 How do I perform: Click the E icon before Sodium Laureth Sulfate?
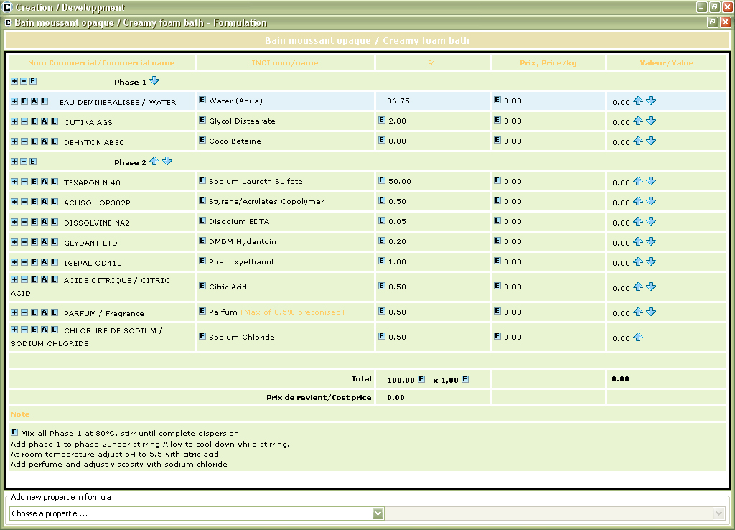click(x=202, y=180)
